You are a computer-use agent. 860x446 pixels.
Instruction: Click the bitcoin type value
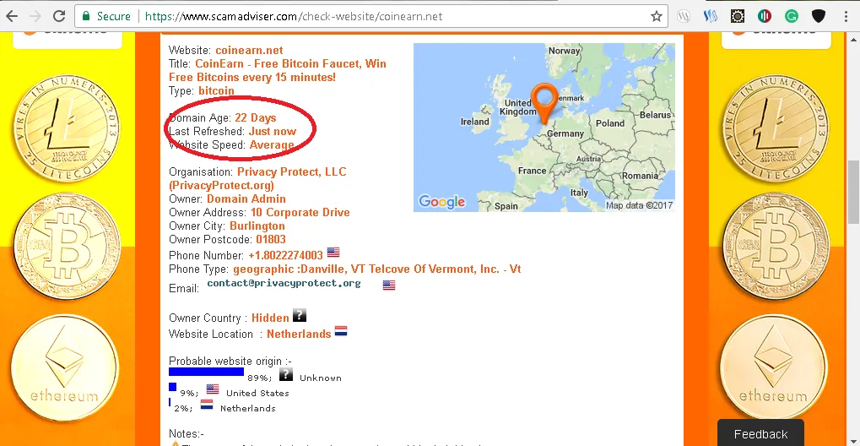click(216, 90)
